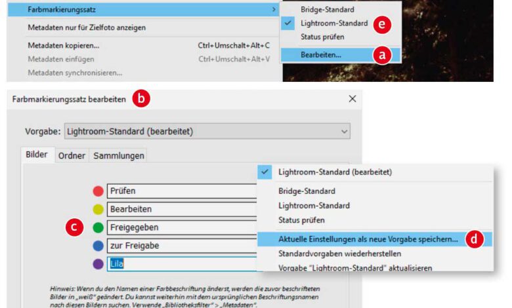Select checked Lightroom-Standard in top submenu
The width and height of the screenshot is (512, 308).
334,23
